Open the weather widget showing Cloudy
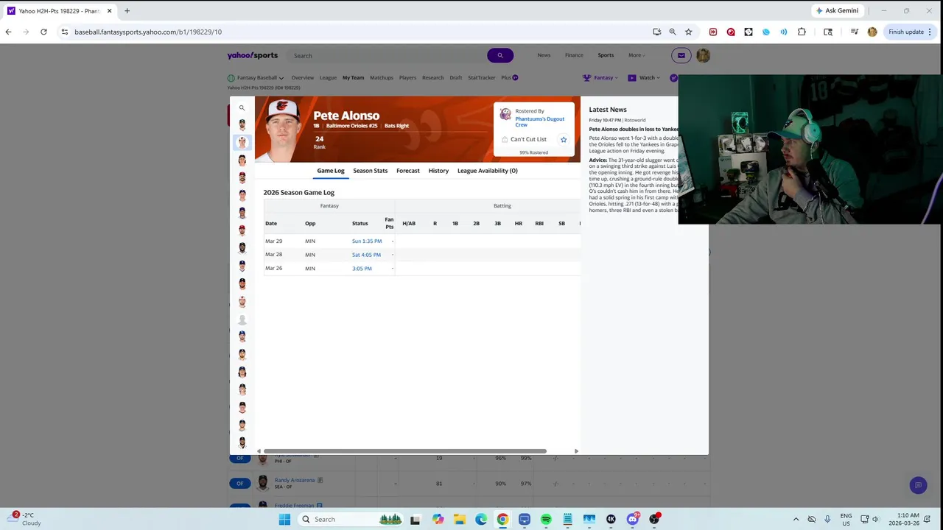Image resolution: width=943 pixels, height=530 pixels. 26,519
